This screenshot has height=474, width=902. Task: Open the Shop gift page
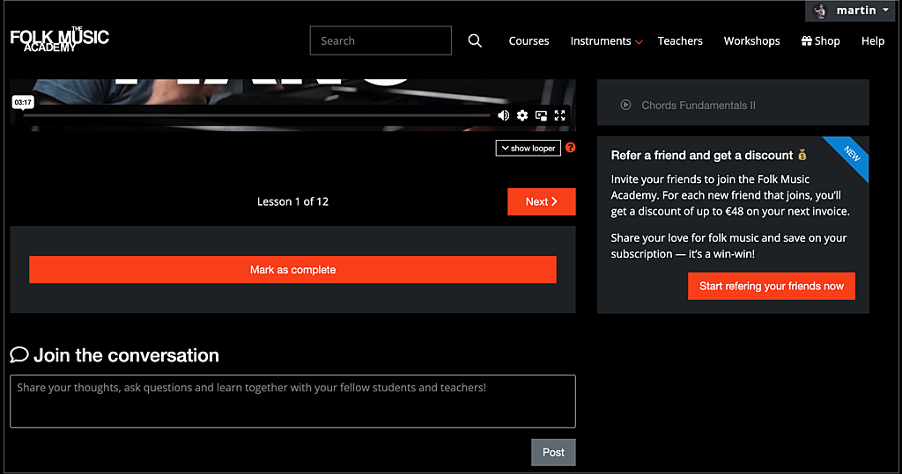click(x=820, y=41)
